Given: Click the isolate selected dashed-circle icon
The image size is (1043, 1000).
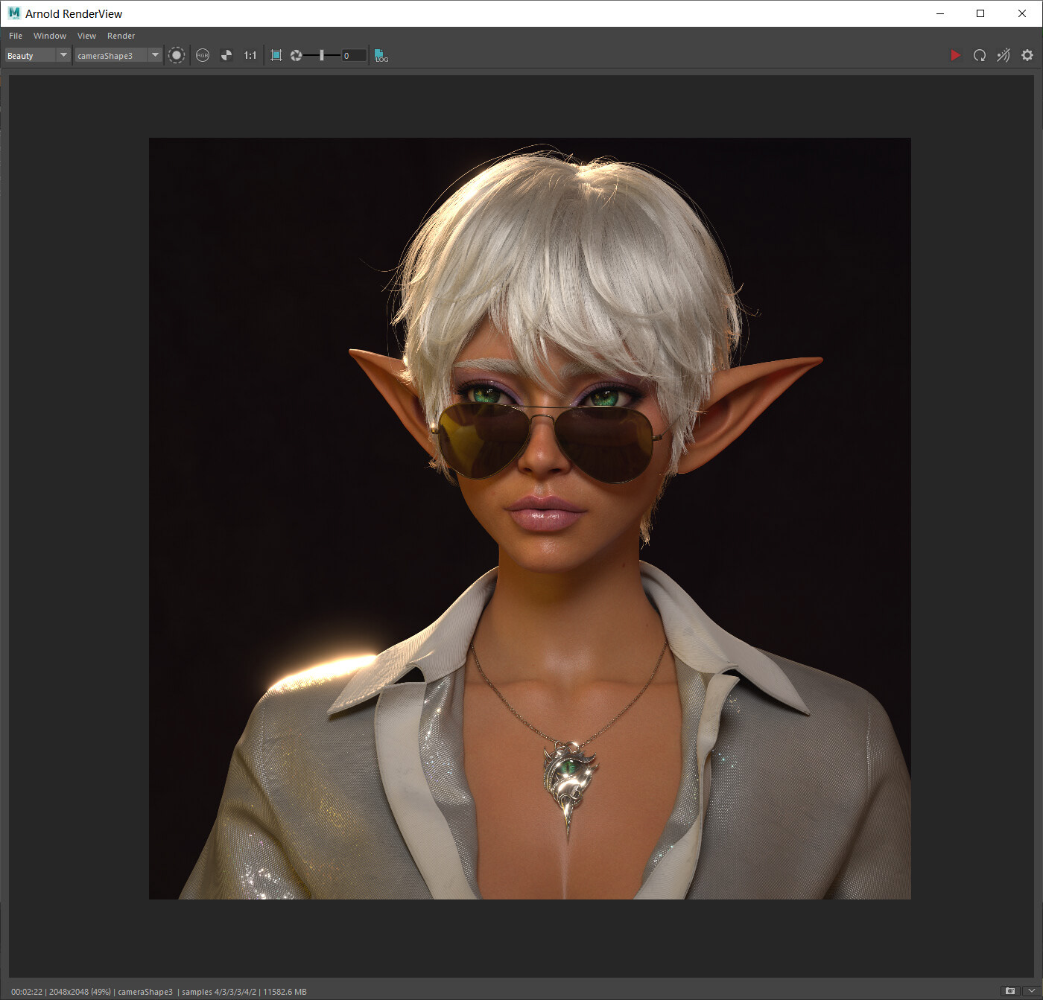Looking at the screenshot, I should point(177,55).
